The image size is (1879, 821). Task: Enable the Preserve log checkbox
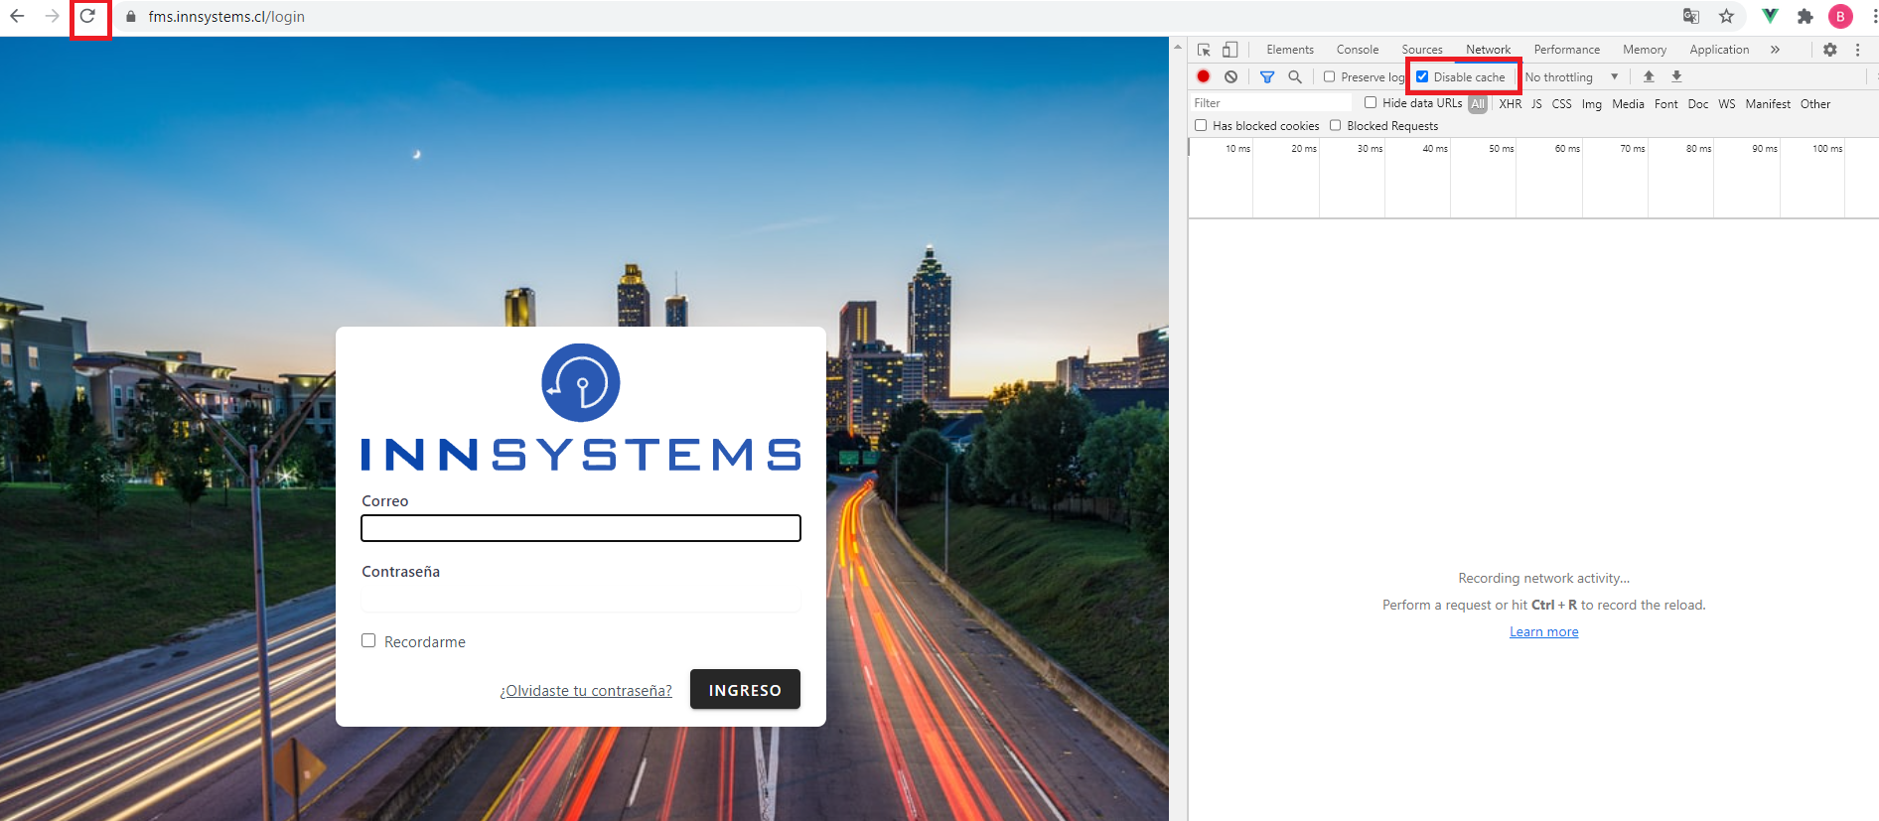[1330, 76]
